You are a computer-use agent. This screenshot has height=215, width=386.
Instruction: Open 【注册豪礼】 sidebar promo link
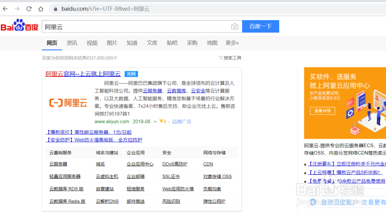pos(347,164)
